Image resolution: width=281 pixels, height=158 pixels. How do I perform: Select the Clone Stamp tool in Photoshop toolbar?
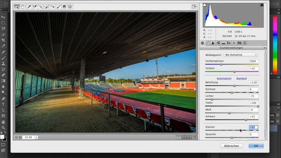point(3,64)
